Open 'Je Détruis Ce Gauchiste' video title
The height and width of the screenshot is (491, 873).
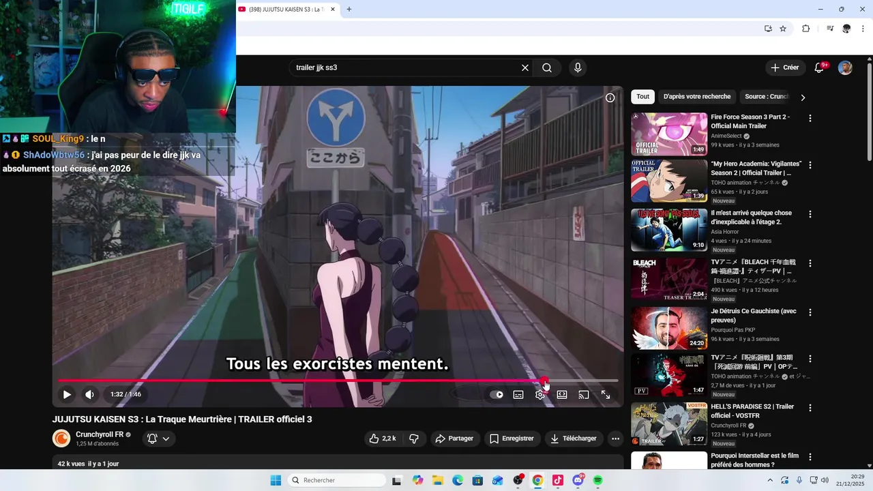click(x=754, y=316)
